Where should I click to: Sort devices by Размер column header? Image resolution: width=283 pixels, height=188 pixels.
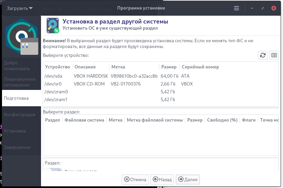169,67
